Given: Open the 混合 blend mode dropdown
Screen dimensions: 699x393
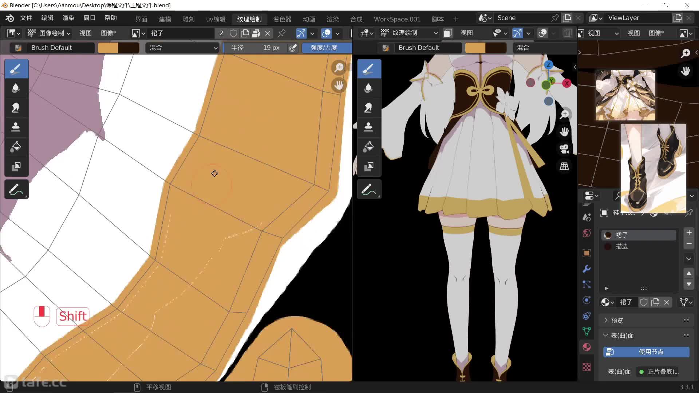Looking at the screenshot, I should (x=182, y=48).
